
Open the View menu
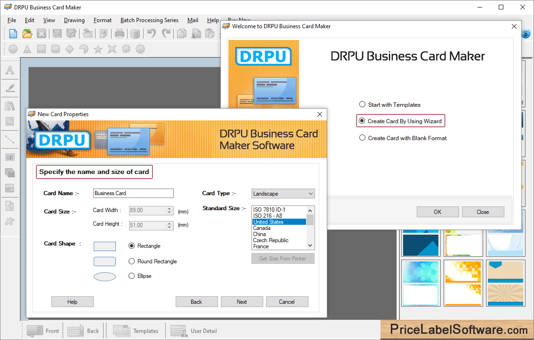click(49, 20)
